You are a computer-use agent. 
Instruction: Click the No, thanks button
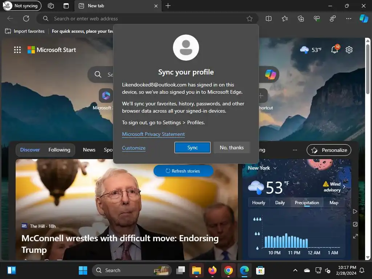pos(232,147)
